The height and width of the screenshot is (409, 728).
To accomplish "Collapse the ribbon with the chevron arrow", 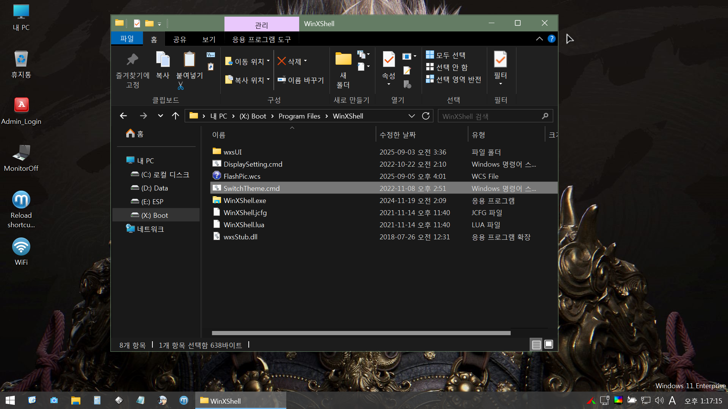I will click(x=539, y=39).
